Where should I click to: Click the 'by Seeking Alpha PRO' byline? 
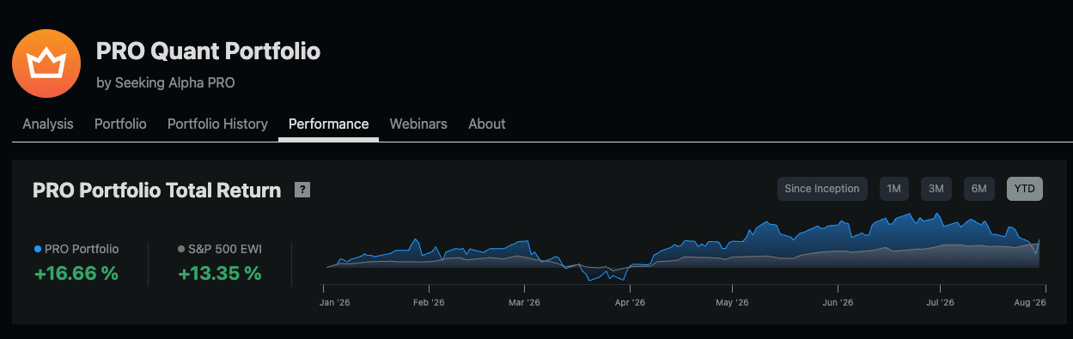pos(166,83)
